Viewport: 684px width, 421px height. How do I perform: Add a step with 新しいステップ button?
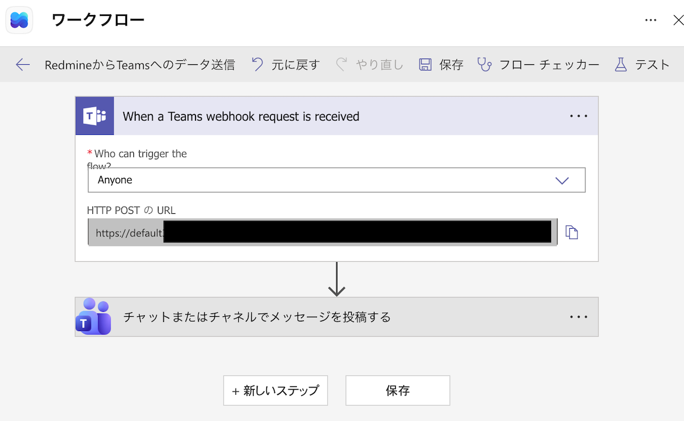pos(275,390)
